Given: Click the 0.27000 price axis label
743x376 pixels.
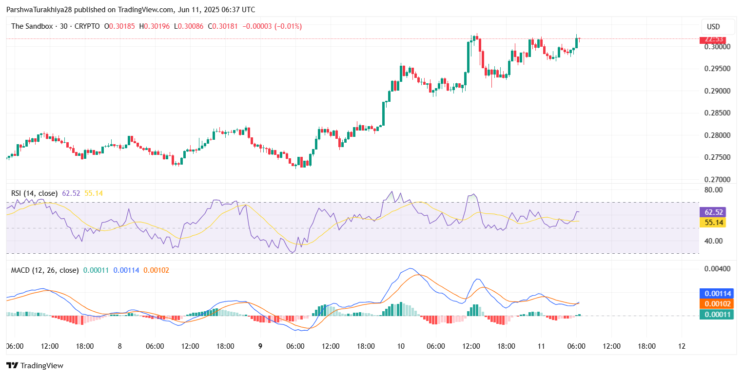Looking at the screenshot, I should (x=717, y=180).
